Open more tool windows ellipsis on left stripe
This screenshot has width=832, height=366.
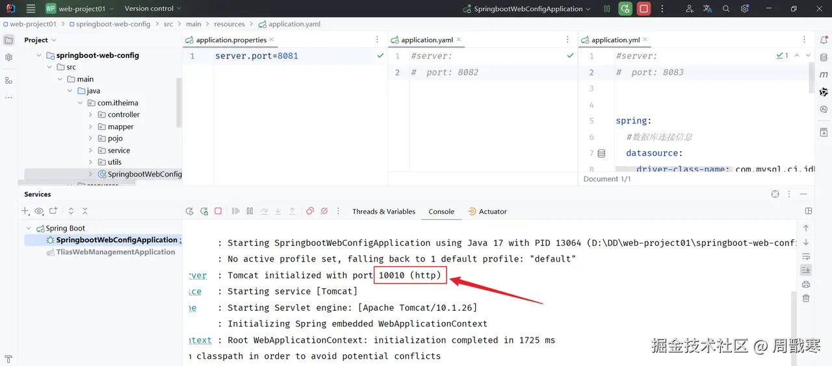coord(8,97)
